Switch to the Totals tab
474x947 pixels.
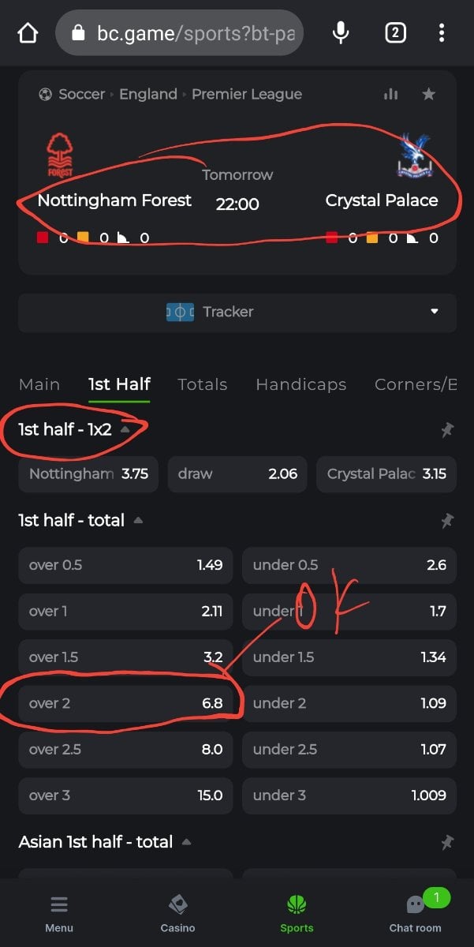(202, 384)
